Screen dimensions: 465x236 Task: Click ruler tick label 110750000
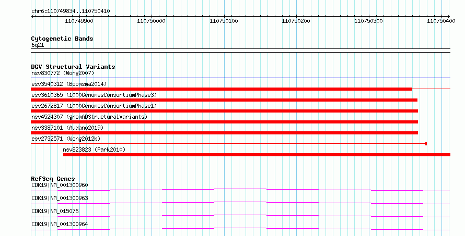pyautogui.click(x=151, y=21)
